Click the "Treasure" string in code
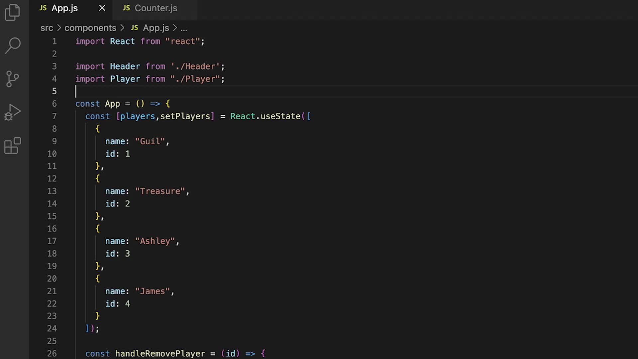This screenshot has width=638, height=359. coord(159,191)
